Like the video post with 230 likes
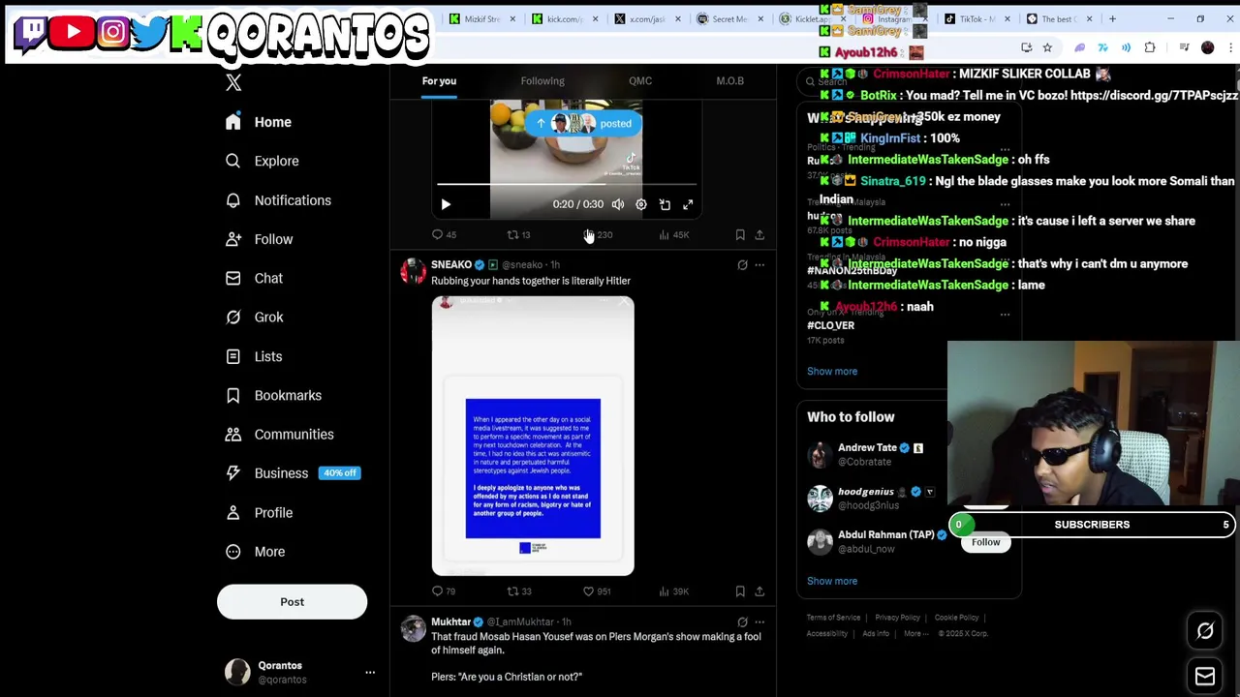 coord(597,235)
